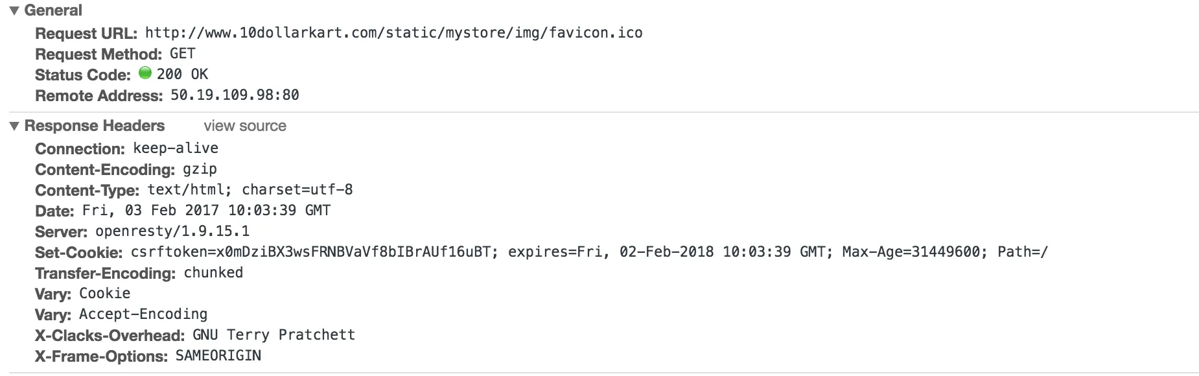This screenshot has width=1199, height=376.
Task: Click the chunked Transfer-Encoding value
Action: 213,273
